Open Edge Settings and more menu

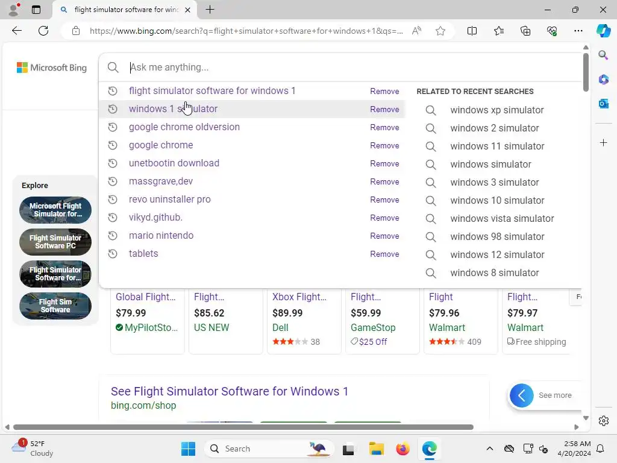click(578, 31)
